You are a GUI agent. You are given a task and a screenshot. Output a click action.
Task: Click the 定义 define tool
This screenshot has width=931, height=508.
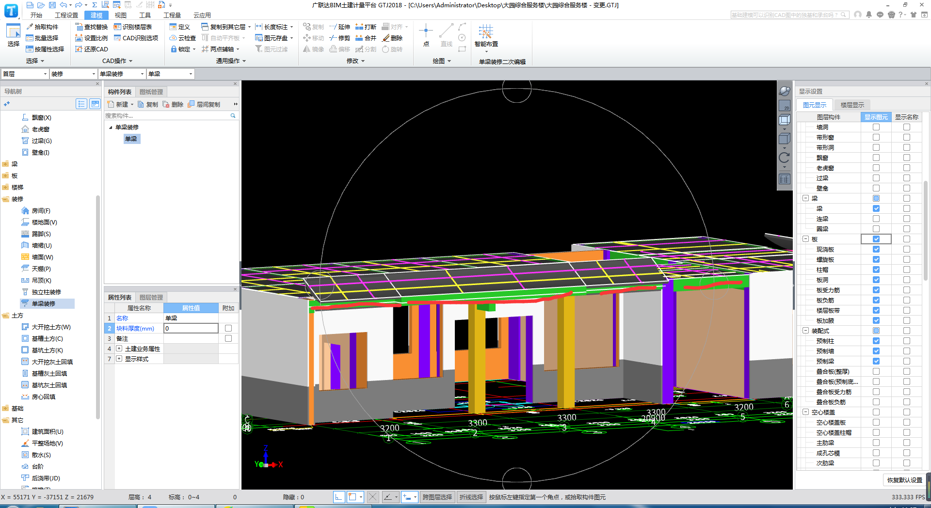pyautogui.click(x=179, y=27)
